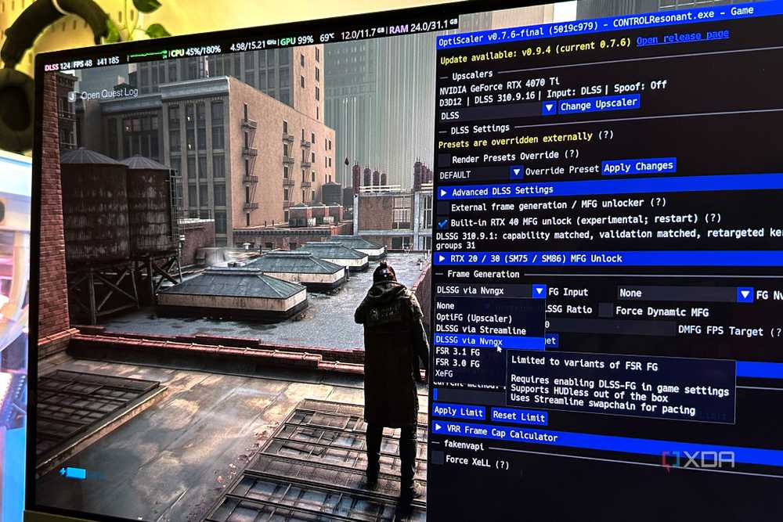Enable the Force XeLL checkbox
Viewport: 783px width, 522px height.
[438, 458]
